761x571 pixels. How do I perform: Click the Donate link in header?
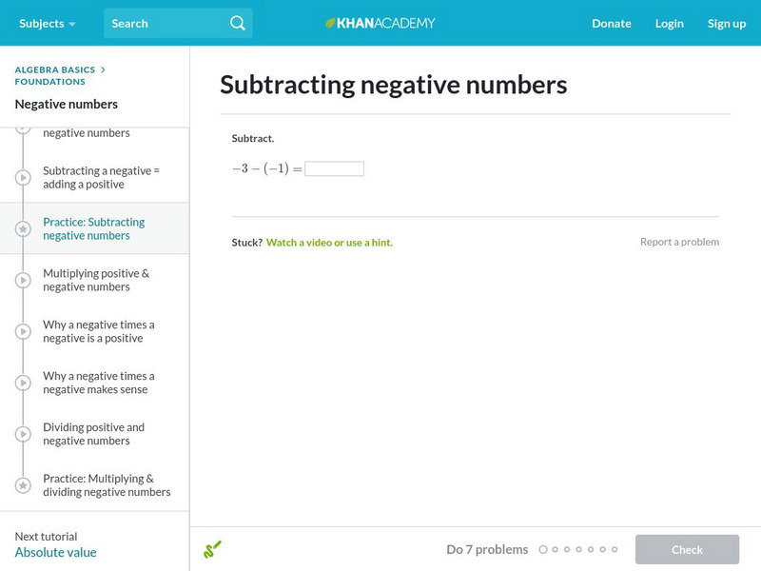[x=611, y=23]
